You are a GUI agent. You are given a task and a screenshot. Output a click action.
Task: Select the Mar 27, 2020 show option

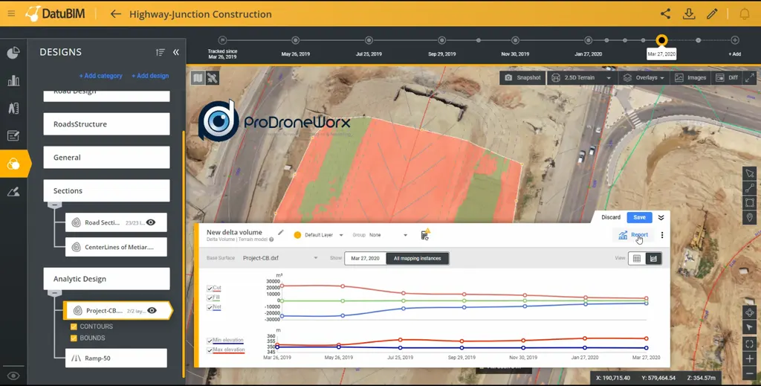click(365, 258)
